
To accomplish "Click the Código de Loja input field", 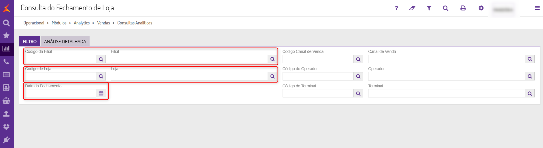I will click(60, 76).
